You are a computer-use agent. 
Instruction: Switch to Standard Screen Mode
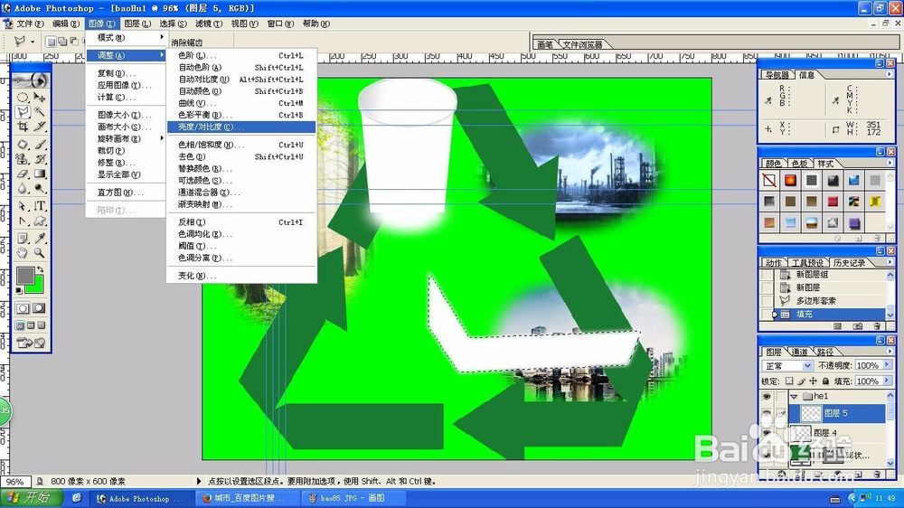20,325
